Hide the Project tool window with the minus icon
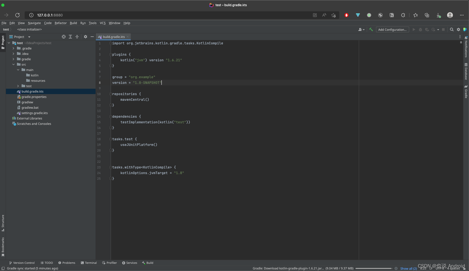Screen dimensions: 469x271 point(92,37)
